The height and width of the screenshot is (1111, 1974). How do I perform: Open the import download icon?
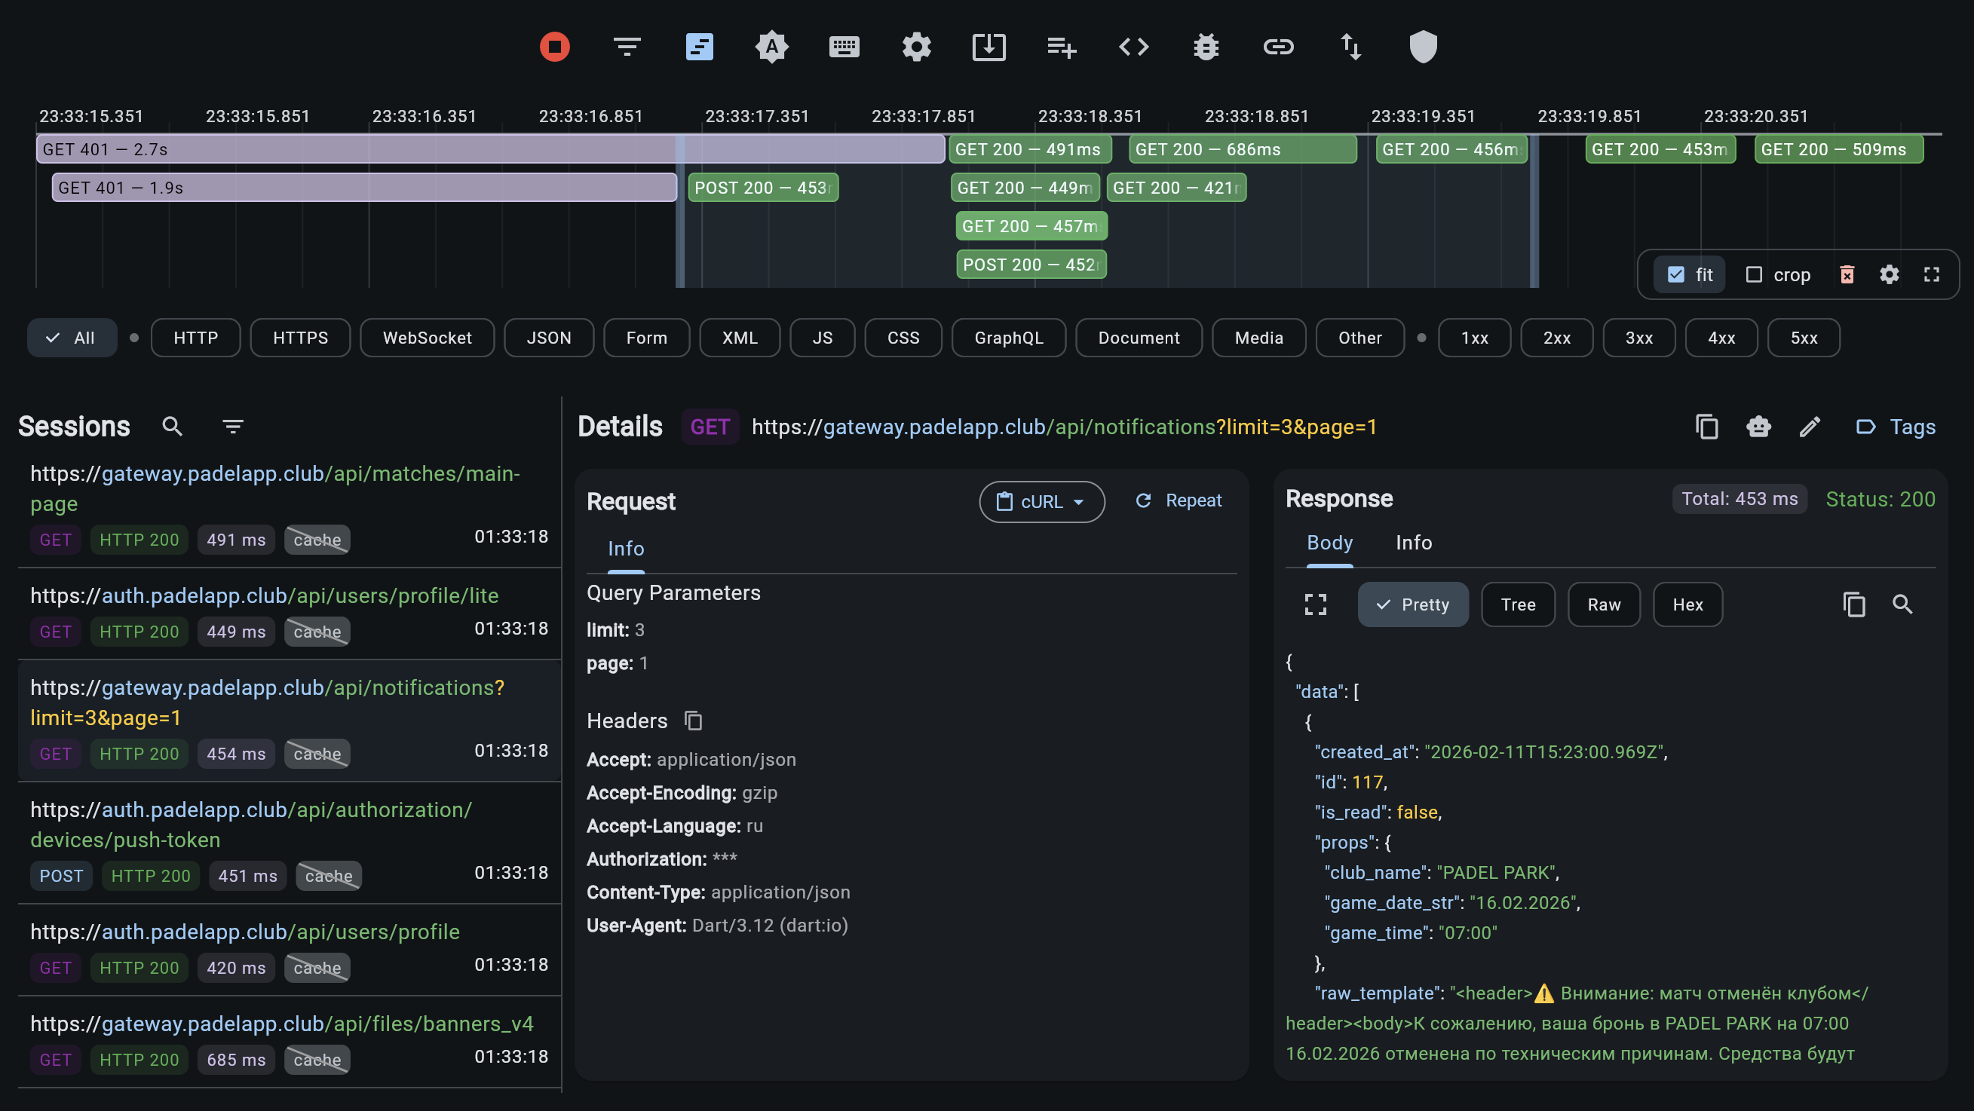989,47
